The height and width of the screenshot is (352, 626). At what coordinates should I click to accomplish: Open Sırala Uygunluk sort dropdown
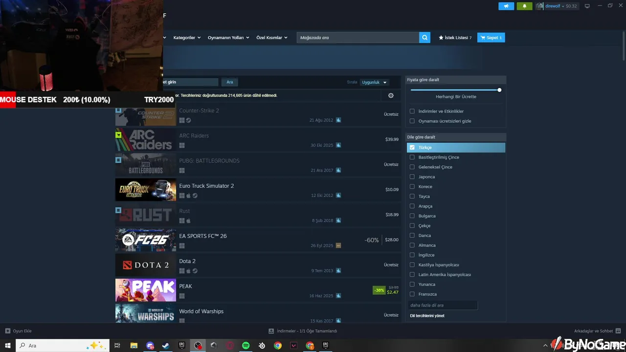tap(375, 82)
